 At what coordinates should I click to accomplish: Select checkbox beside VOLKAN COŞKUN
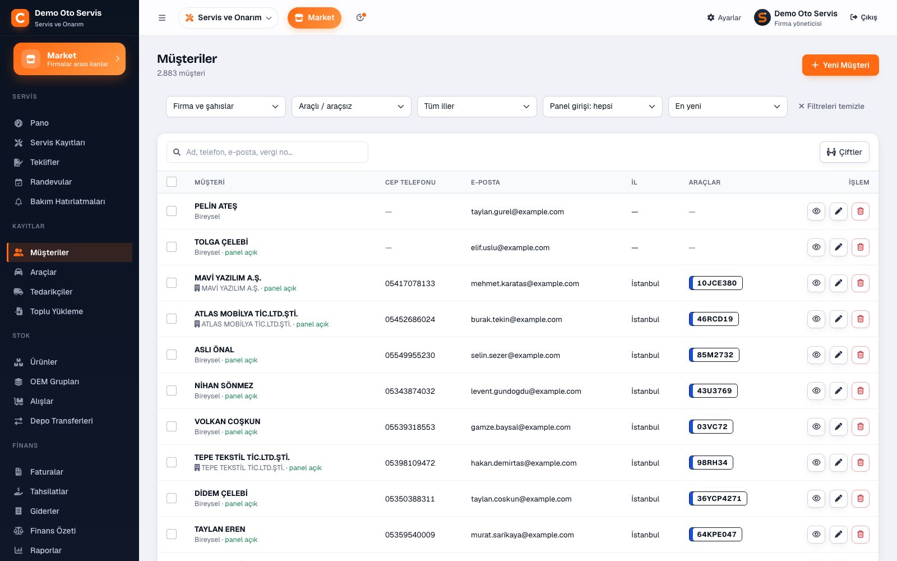[x=172, y=426]
